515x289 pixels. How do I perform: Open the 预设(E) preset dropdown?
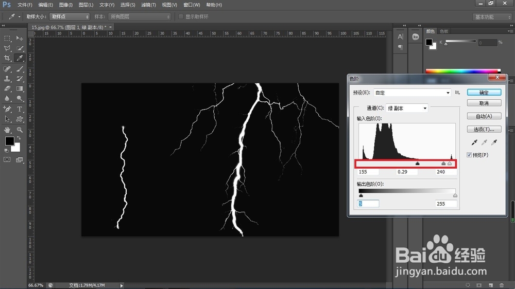tap(412, 93)
